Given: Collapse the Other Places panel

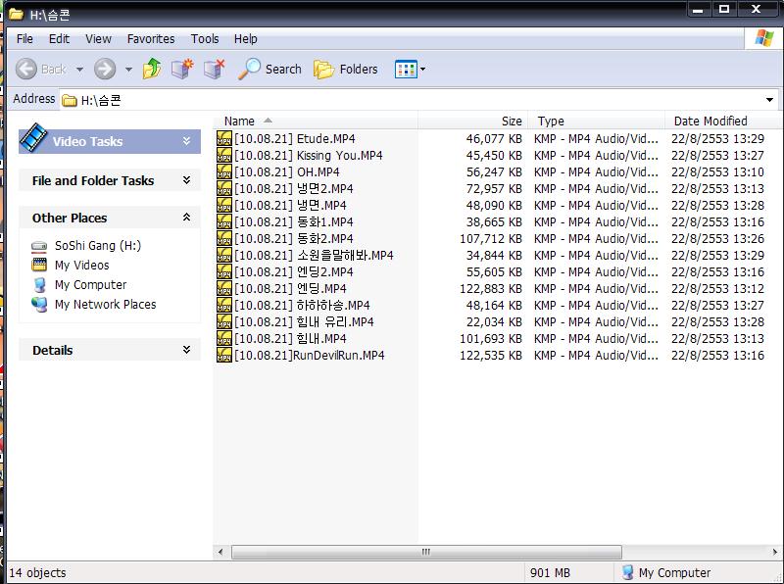Looking at the screenshot, I should [x=186, y=218].
